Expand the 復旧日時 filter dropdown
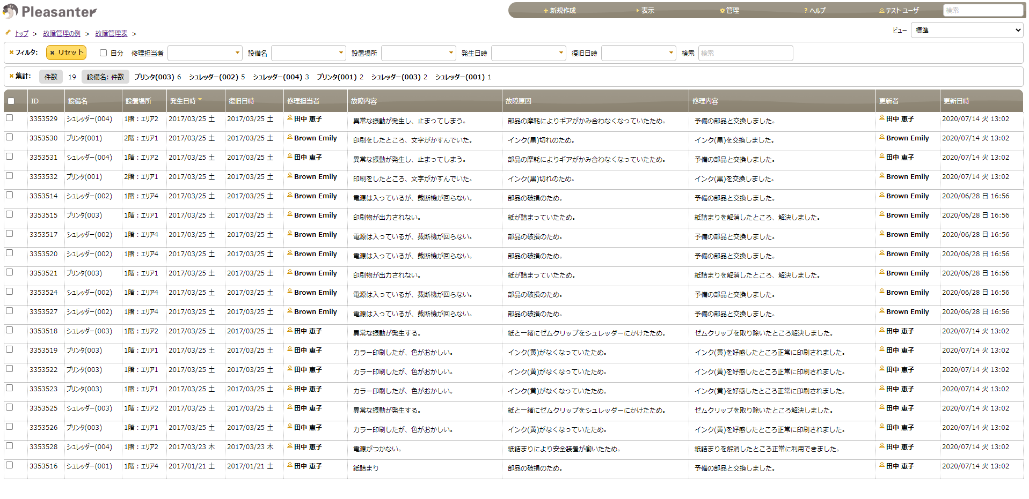This screenshot has height=499, width=1029. tap(638, 53)
